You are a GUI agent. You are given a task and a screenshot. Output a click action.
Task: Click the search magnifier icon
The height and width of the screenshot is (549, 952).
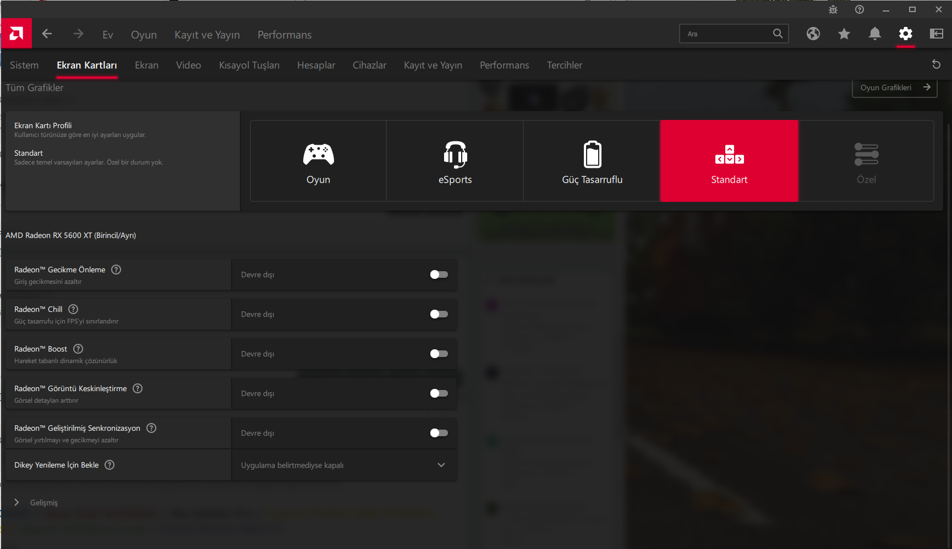778,34
